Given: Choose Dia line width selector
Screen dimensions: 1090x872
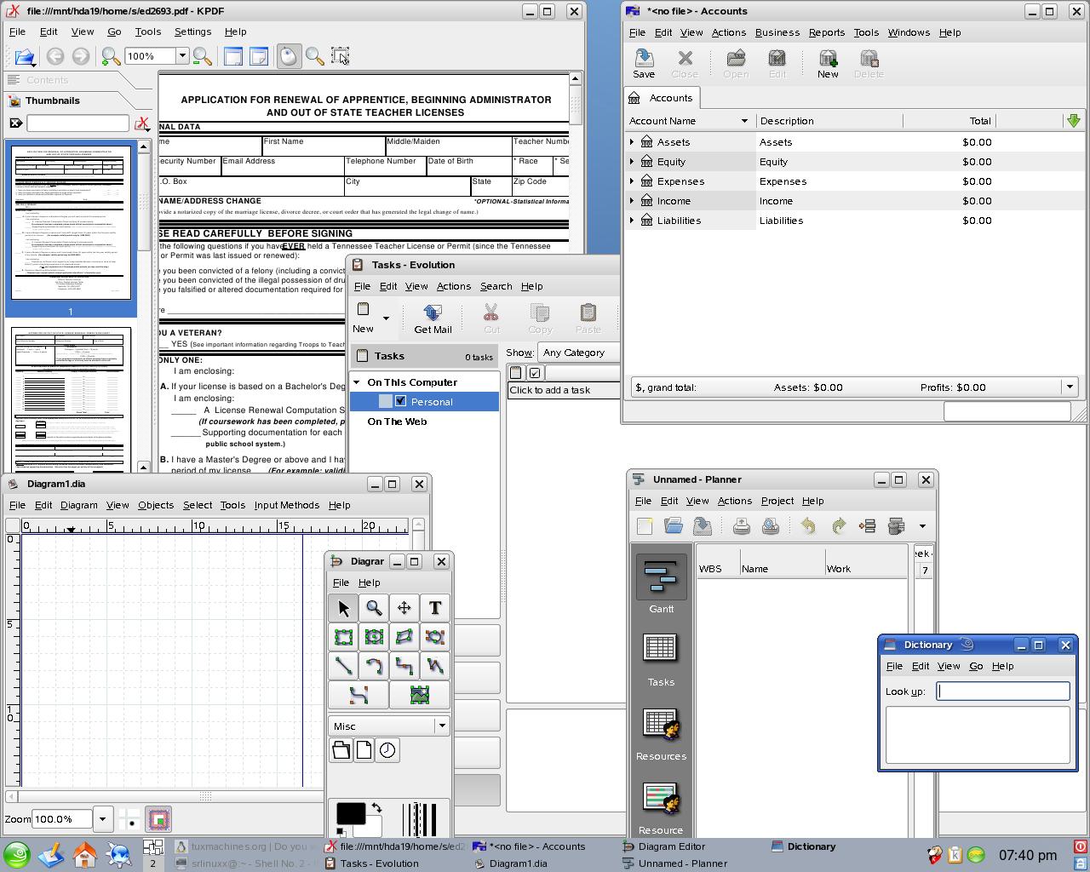Looking at the screenshot, I should [x=419, y=819].
